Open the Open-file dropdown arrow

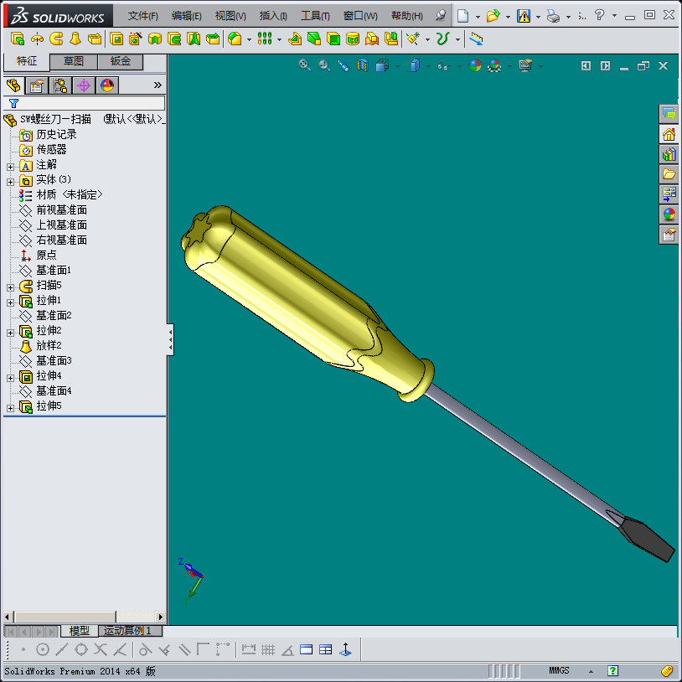click(508, 17)
